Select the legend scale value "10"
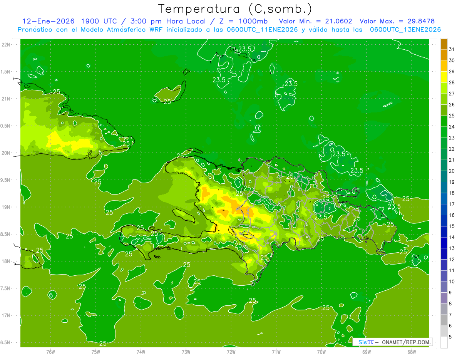The image size is (462, 357). [452, 282]
